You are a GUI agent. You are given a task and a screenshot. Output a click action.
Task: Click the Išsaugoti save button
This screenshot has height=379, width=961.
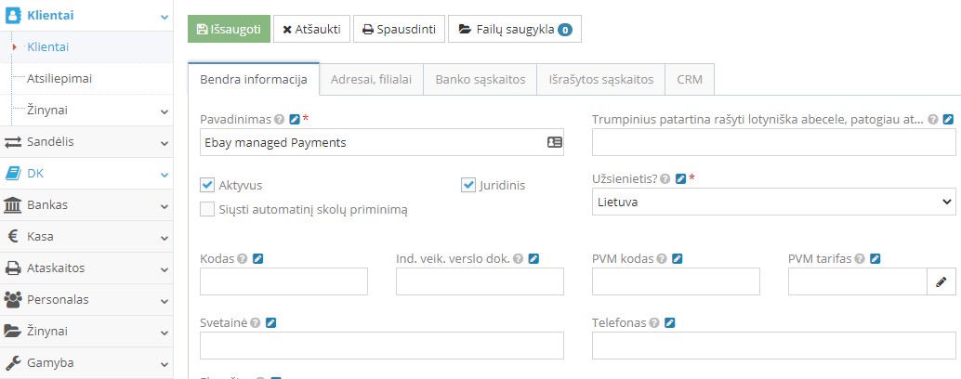[230, 29]
